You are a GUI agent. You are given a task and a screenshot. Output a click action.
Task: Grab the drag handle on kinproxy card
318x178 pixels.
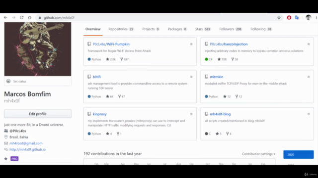tap(191, 114)
